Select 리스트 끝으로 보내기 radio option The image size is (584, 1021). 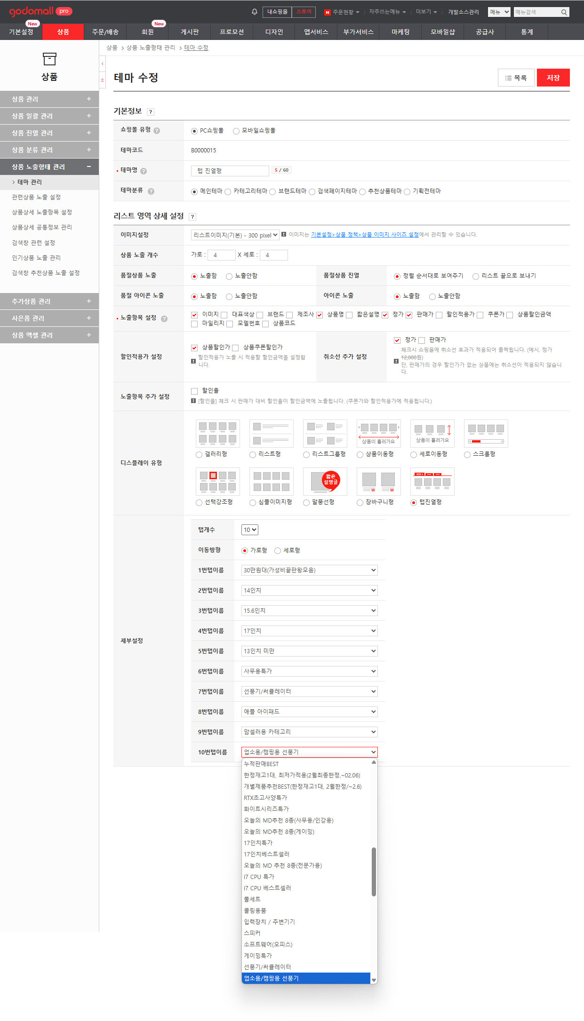click(x=476, y=277)
